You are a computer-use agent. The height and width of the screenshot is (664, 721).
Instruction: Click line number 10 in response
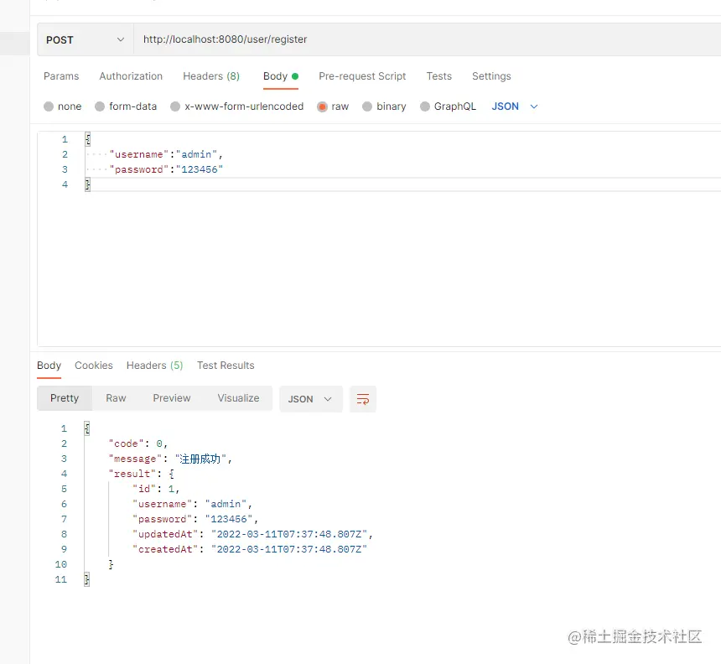60,564
